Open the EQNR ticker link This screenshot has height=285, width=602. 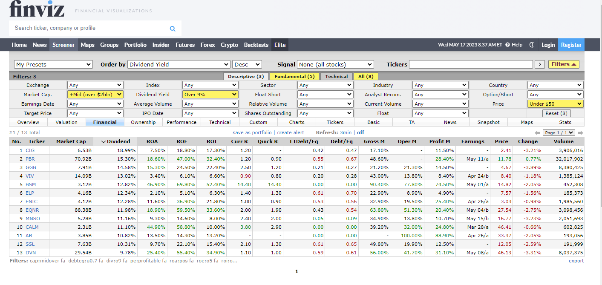pos(32,210)
